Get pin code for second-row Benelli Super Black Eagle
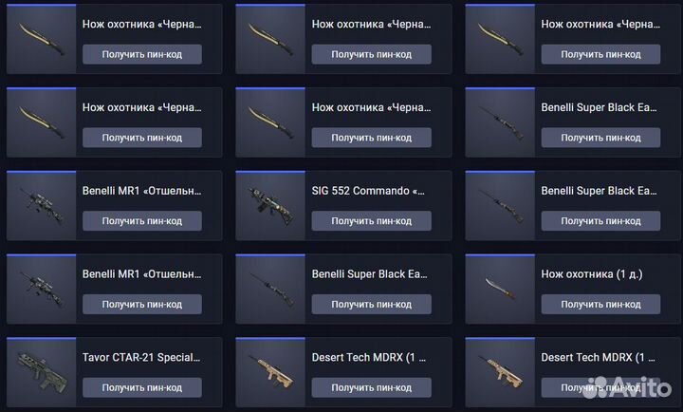Image resolution: width=683 pixels, height=412 pixels. pyautogui.click(x=600, y=138)
